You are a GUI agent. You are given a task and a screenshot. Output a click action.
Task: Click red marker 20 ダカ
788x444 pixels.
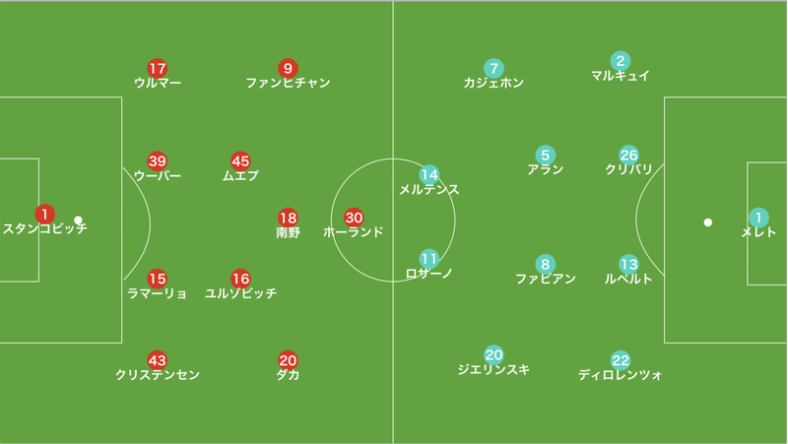(x=288, y=360)
